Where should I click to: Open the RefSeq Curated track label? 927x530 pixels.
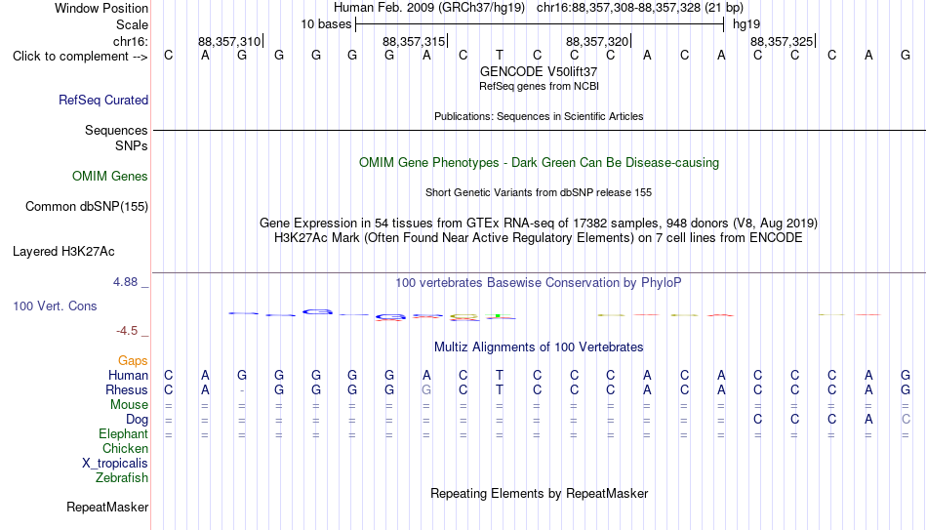click(103, 100)
